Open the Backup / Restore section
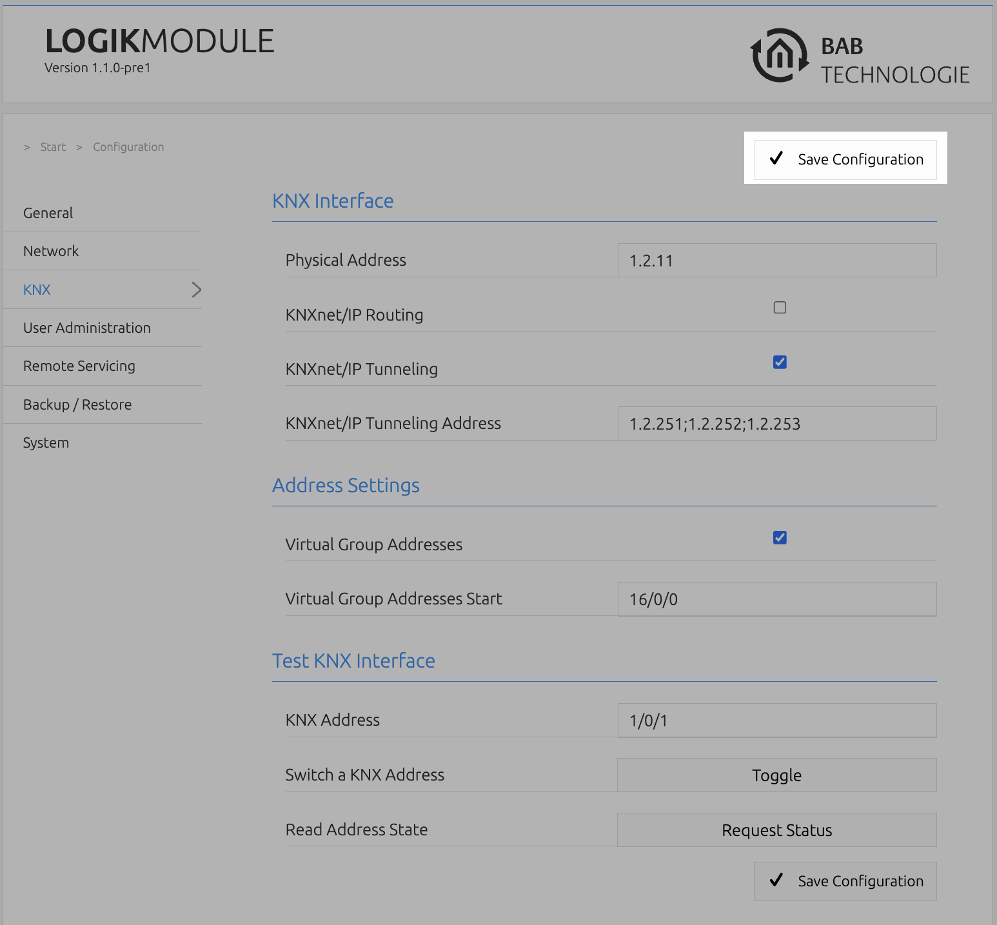 coord(77,404)
